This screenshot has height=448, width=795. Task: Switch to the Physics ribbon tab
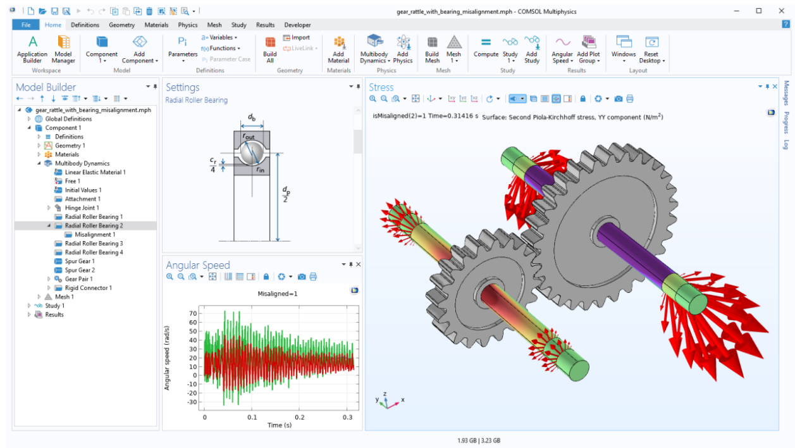click(188, 25)
